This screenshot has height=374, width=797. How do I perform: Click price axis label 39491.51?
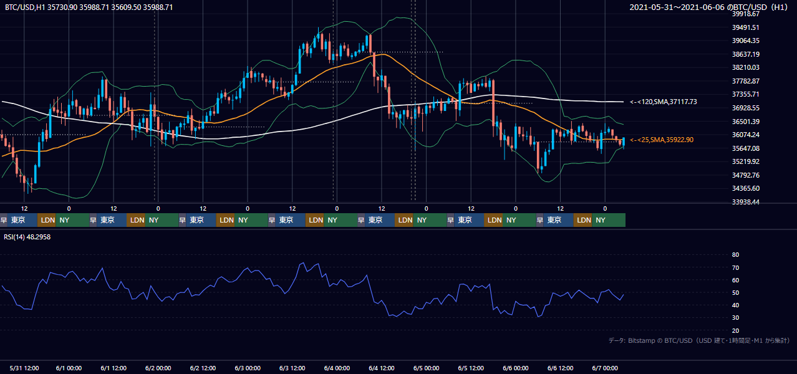pos(745,27)
